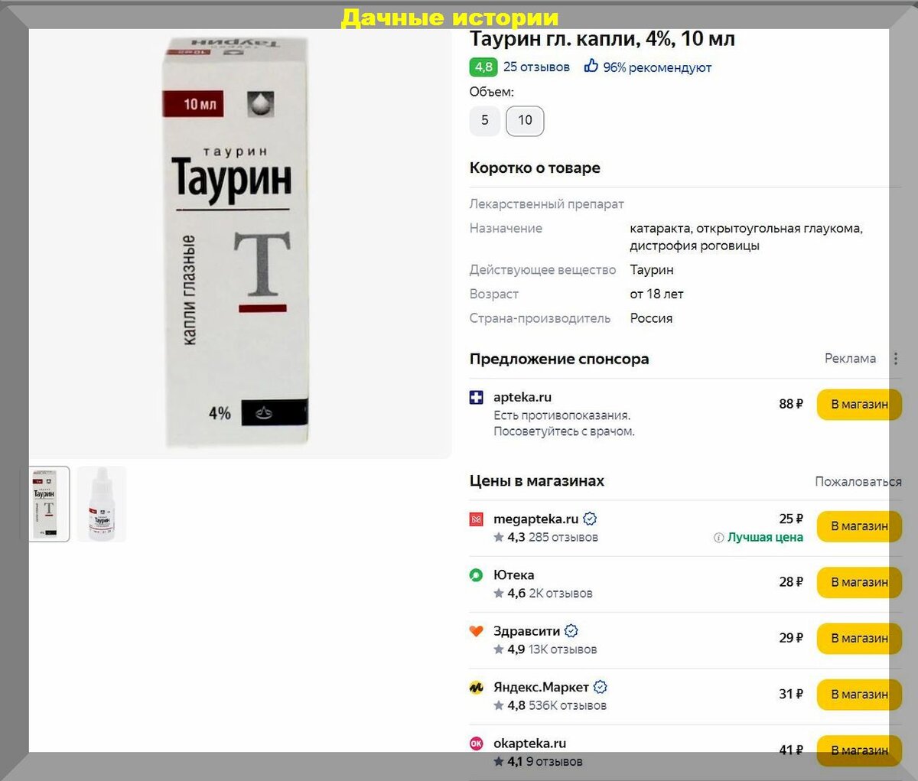Click the 25 ₽ megapteka.ru price
This screenshot has height=781, width=918.
pyautogui.click(x=791, y=519)
